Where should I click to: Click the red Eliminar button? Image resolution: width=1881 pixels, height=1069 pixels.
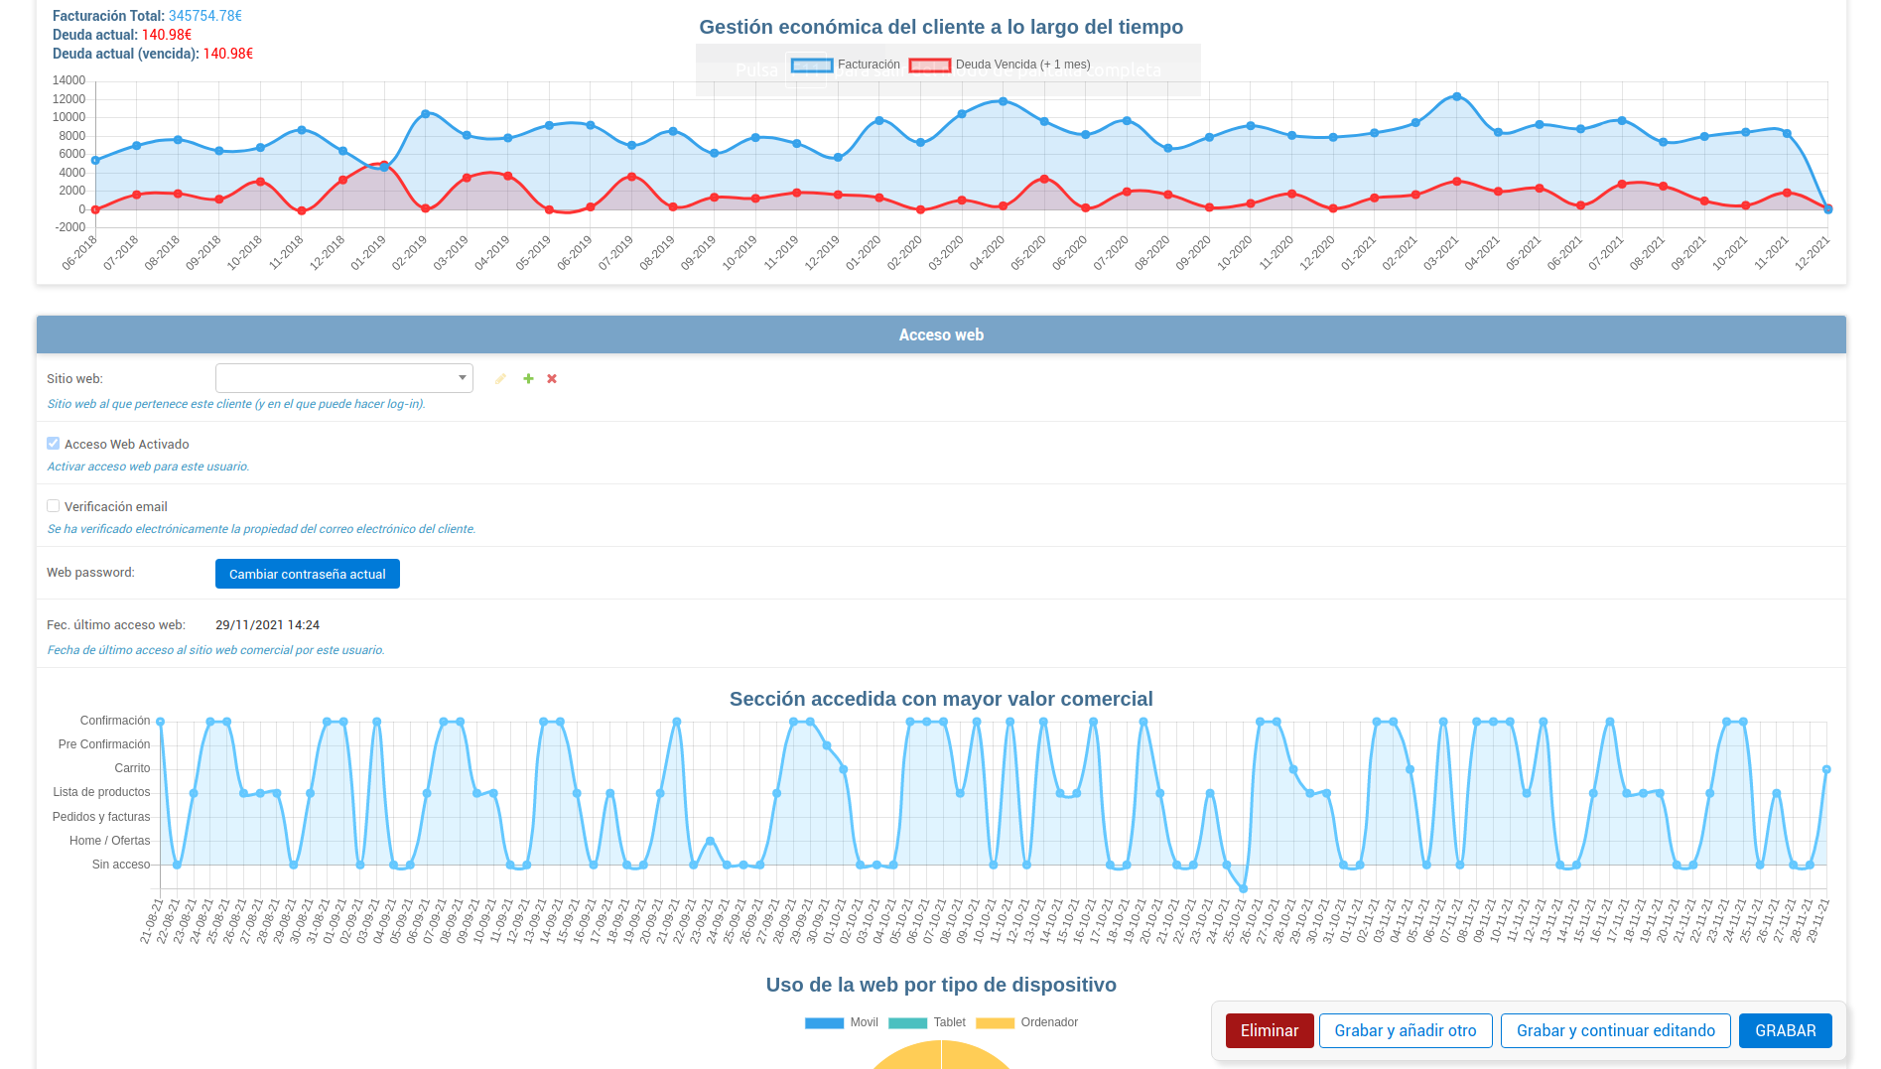coord(1270,1030)
